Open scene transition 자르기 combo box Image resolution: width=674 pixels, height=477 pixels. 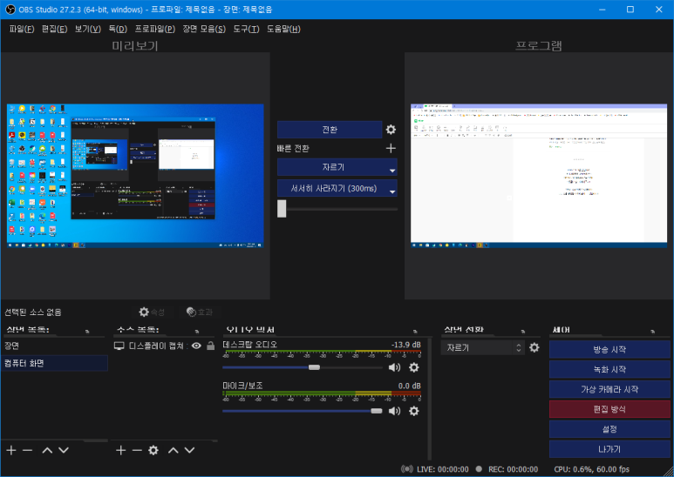pyautogui.click(x=483, y=348)
